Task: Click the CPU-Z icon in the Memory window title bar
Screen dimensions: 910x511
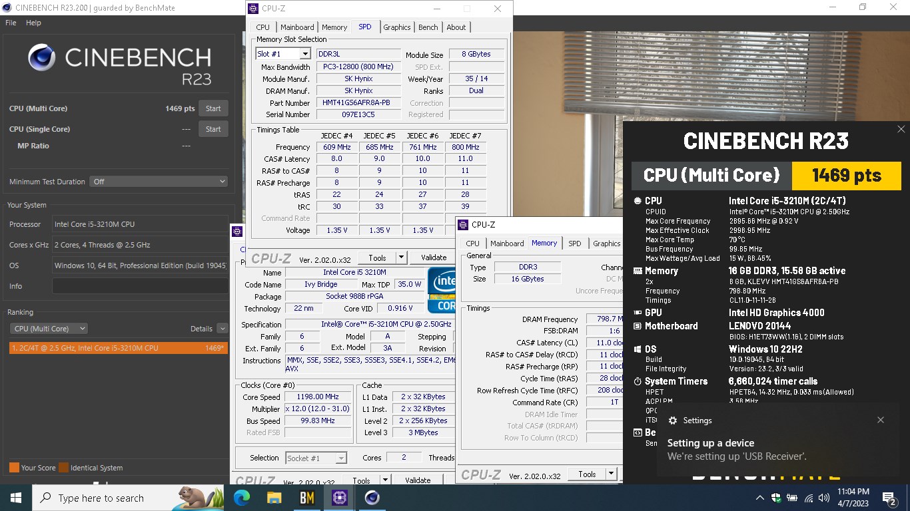Action: (x=464, y=225)
